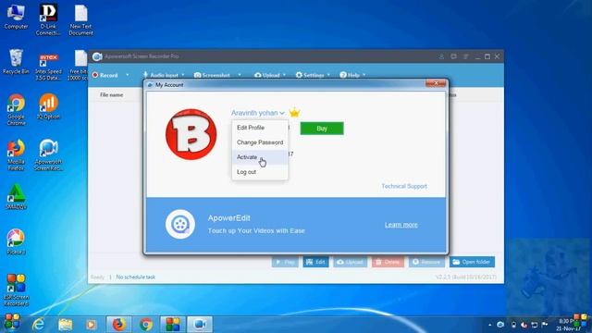Choose Edit Profile in the dropdown menu
Image resolution: width=592 pixels, height=333 pixels.
pos(260,128)
